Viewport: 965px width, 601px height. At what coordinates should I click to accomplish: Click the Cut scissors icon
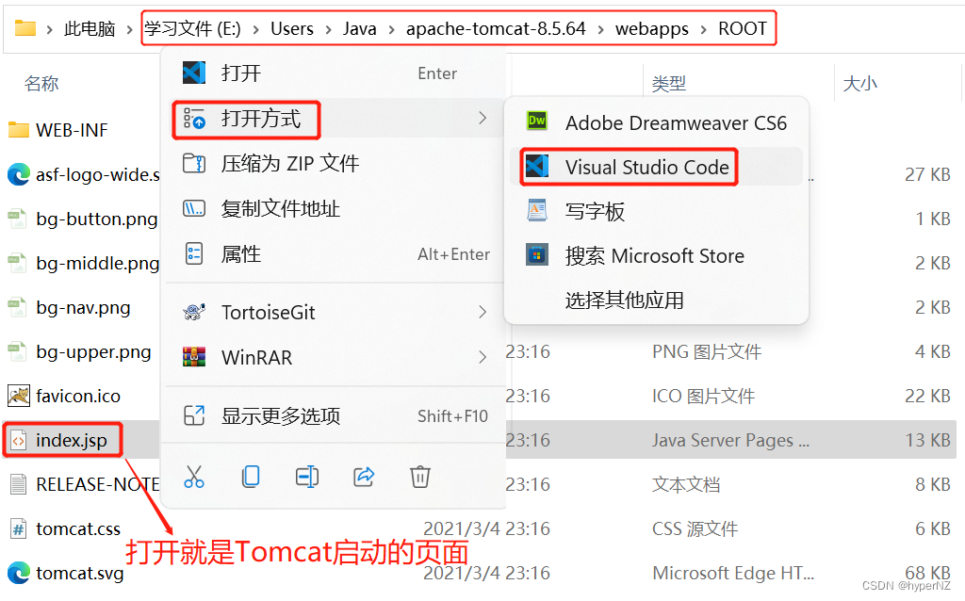pyautogui.click(x=194, y=477)
